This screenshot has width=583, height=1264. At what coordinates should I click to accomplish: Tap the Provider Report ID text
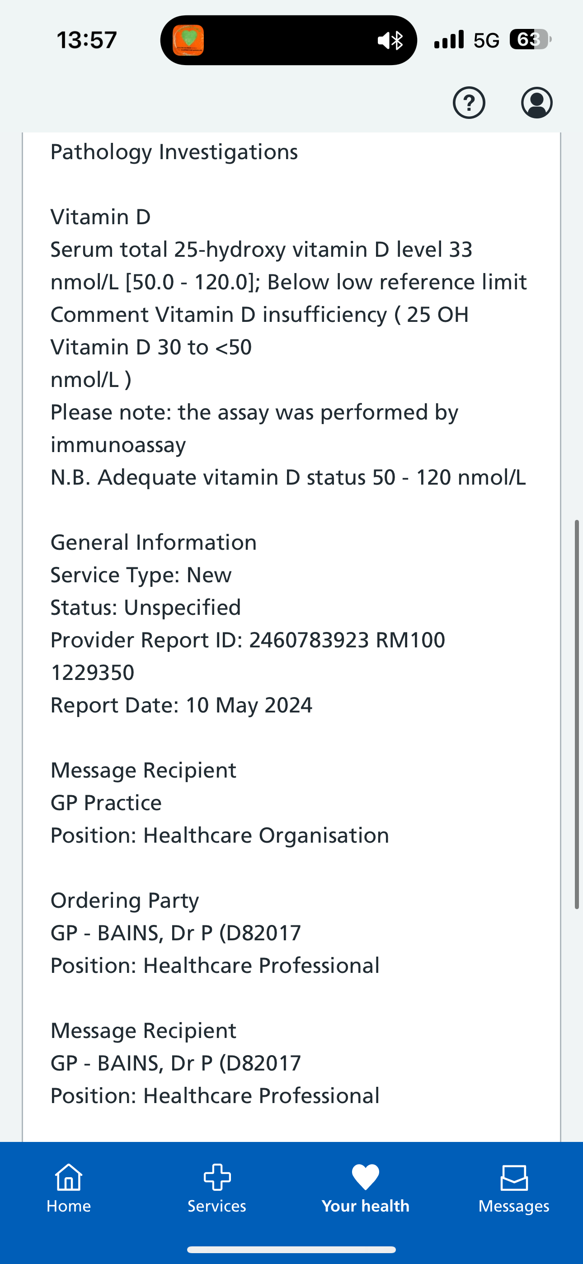click(248, 640)
